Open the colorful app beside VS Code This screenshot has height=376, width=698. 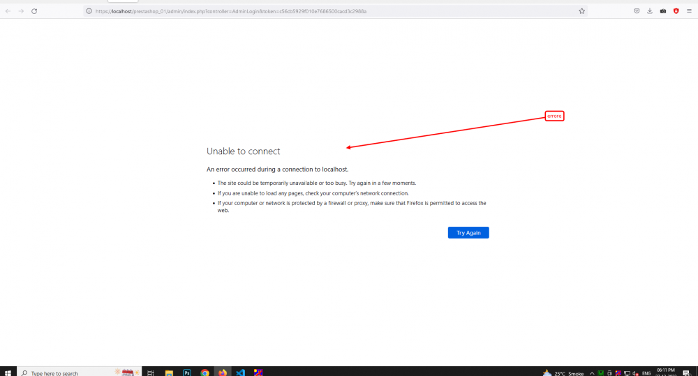pyautogui.click(x=258, y=373)
